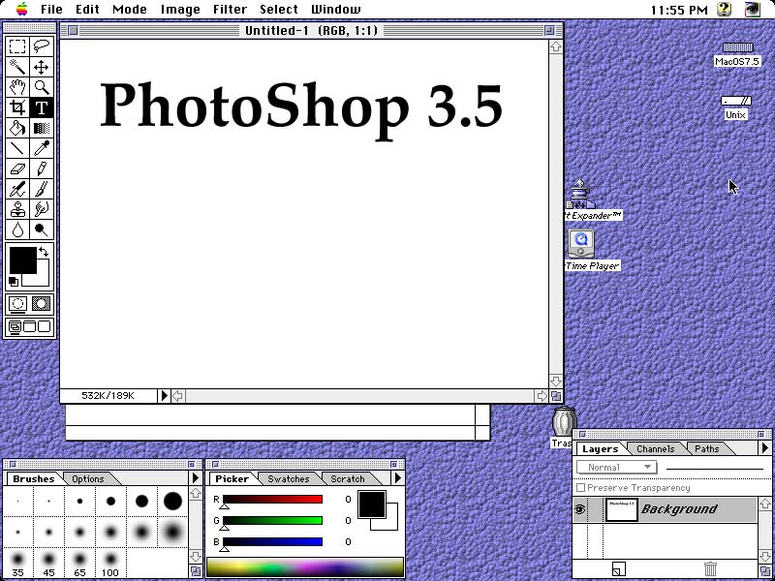Image resolution: width=775 pixels, height=581 pixels.
Task: Click the blue B slider in Picker
Action: coord(272,541)
